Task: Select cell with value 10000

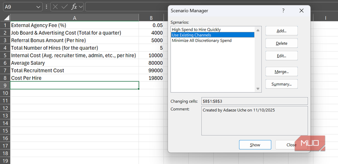Action: point(151,55)
